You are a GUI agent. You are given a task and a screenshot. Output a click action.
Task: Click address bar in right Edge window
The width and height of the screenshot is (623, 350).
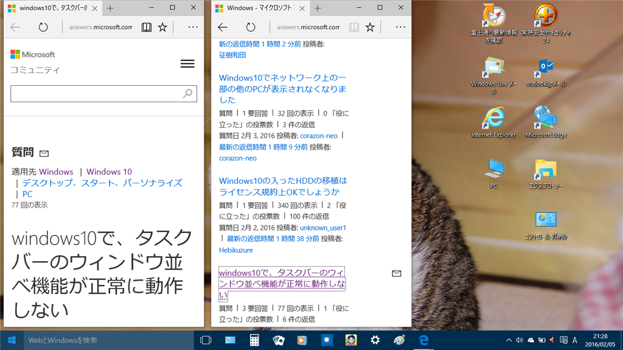[308, 27]
